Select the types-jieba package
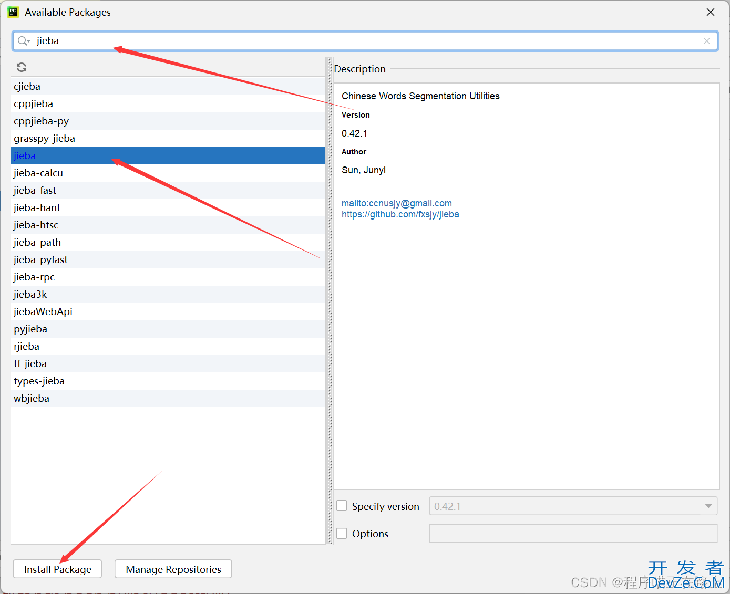Screen dimensions: 730x594 tap(168, 381)
